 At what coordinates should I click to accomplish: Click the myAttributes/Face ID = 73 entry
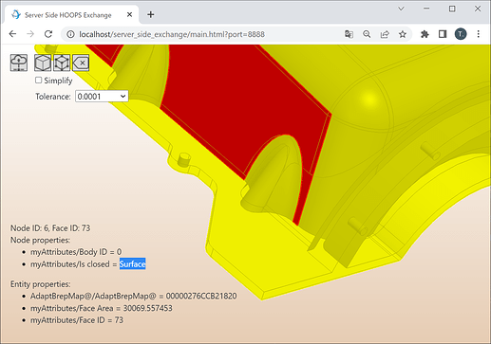77,320
